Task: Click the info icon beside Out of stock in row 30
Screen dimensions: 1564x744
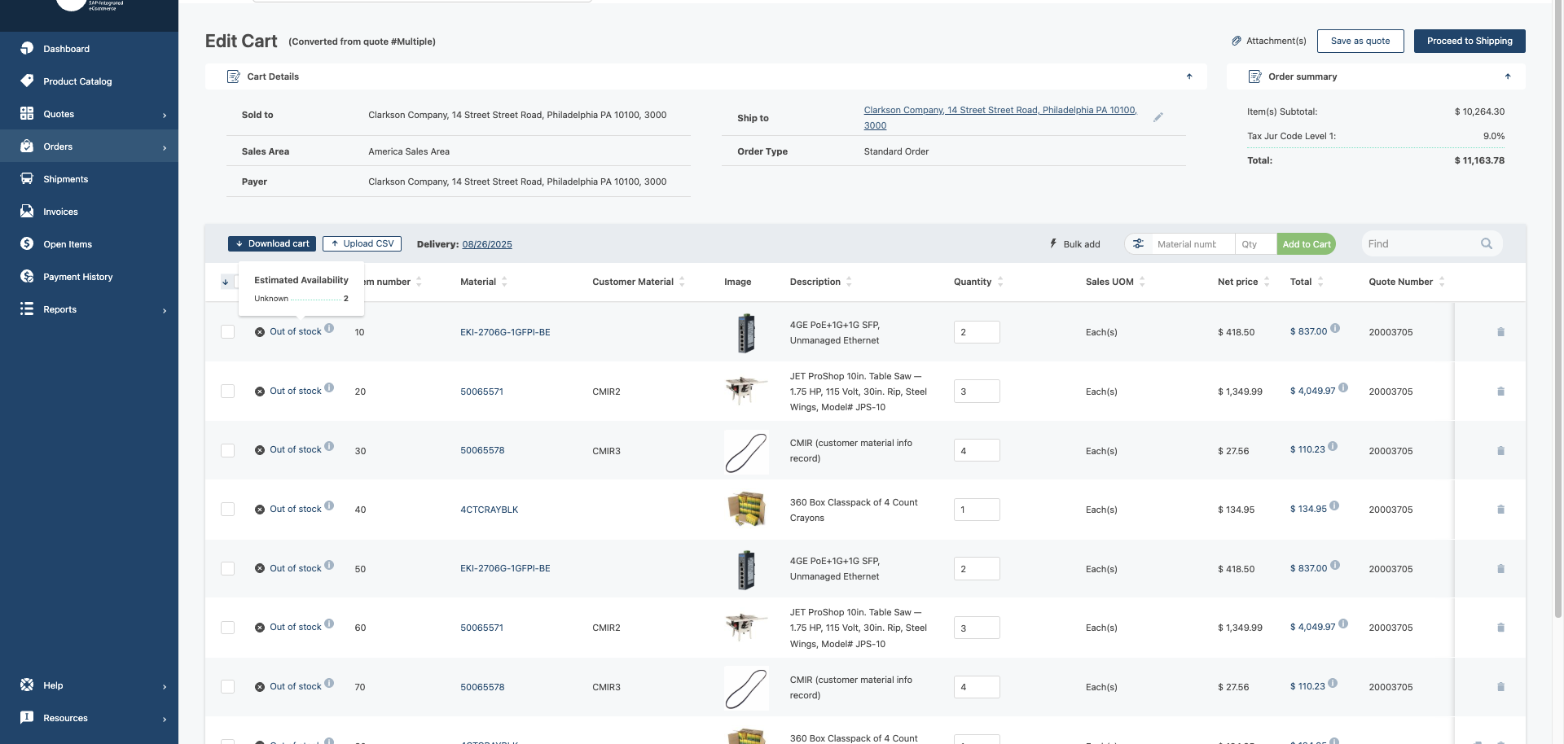Action: [x=329, y=446]
